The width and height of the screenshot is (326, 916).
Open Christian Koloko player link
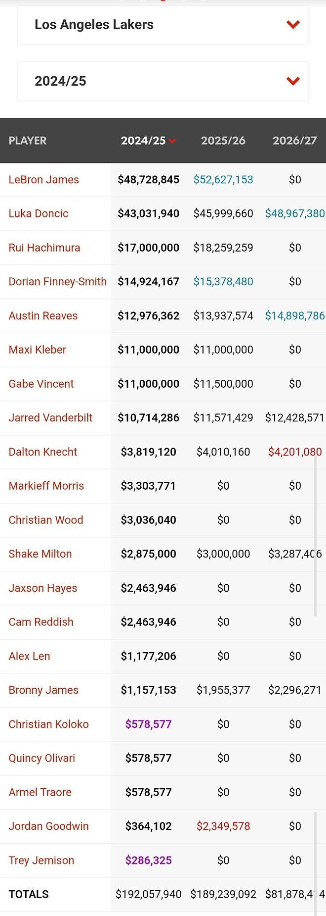coord(49,724)
